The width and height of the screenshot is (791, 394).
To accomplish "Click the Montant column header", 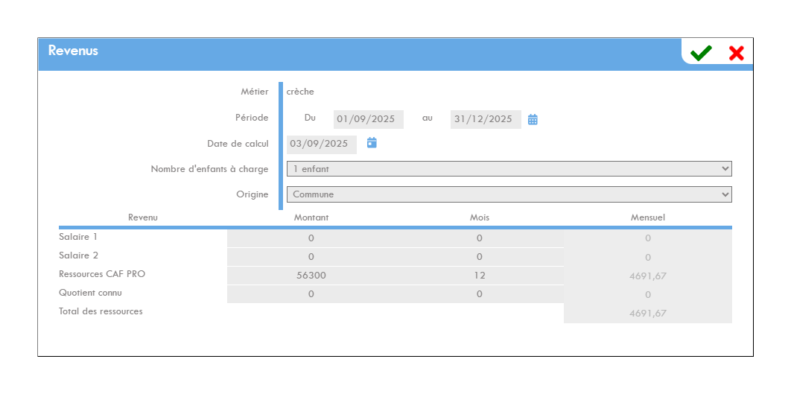I will [x=311, y=217].
